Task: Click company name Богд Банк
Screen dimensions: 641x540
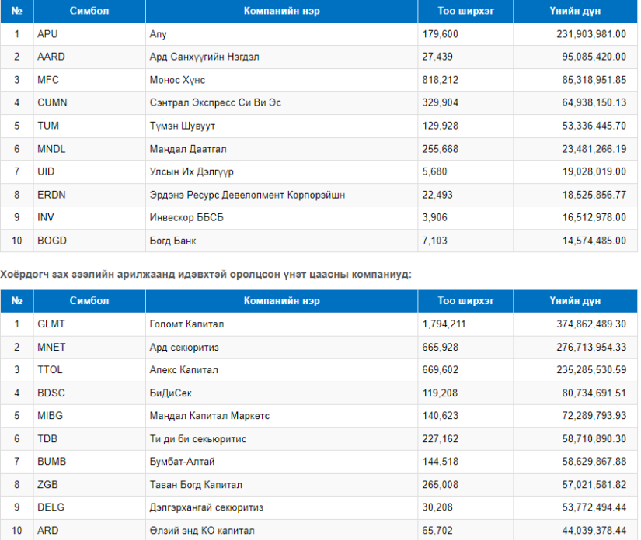Action: pos(172,241)
